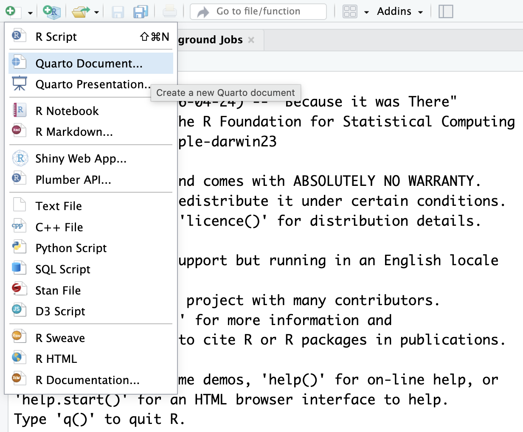523x432 pixels.
Task: Select Text File menu entry
Action: click(91, 206)
